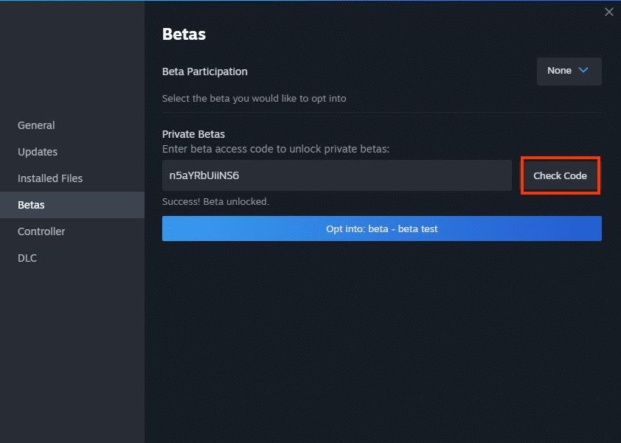This screenshot has height=443, width=621.
Task: Close the properties dialog
Action: [608, 12]
